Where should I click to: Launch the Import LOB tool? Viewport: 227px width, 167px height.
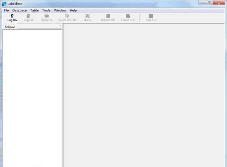point(108,16)
